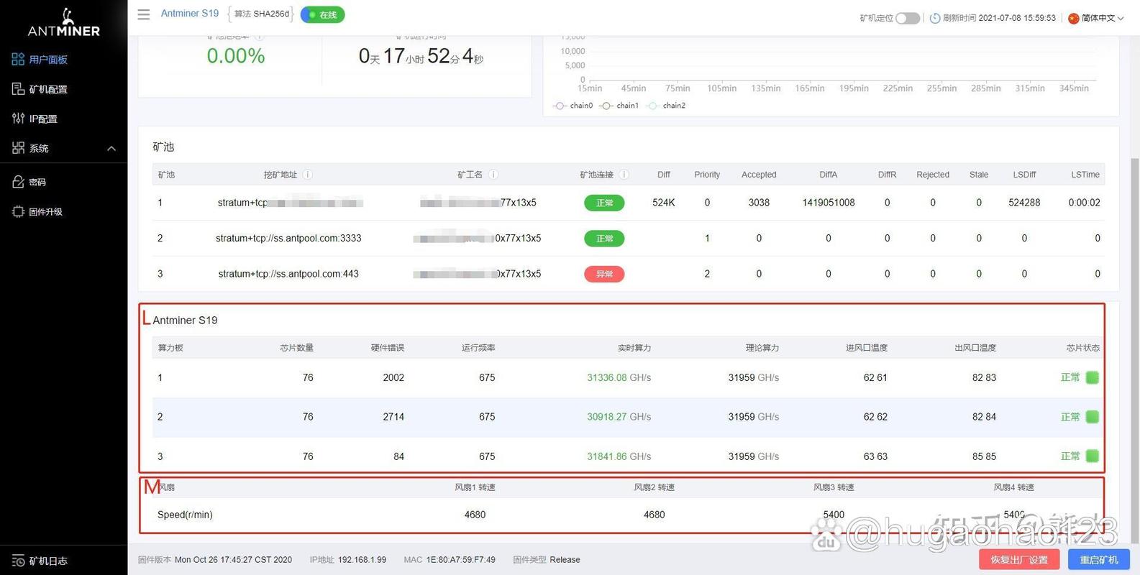
Task: Click the refresh time clock icon
Action: 935,18
